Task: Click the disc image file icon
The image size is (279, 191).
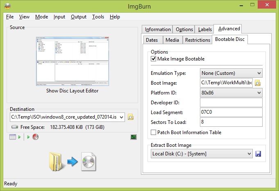Action: click(88, 162)
